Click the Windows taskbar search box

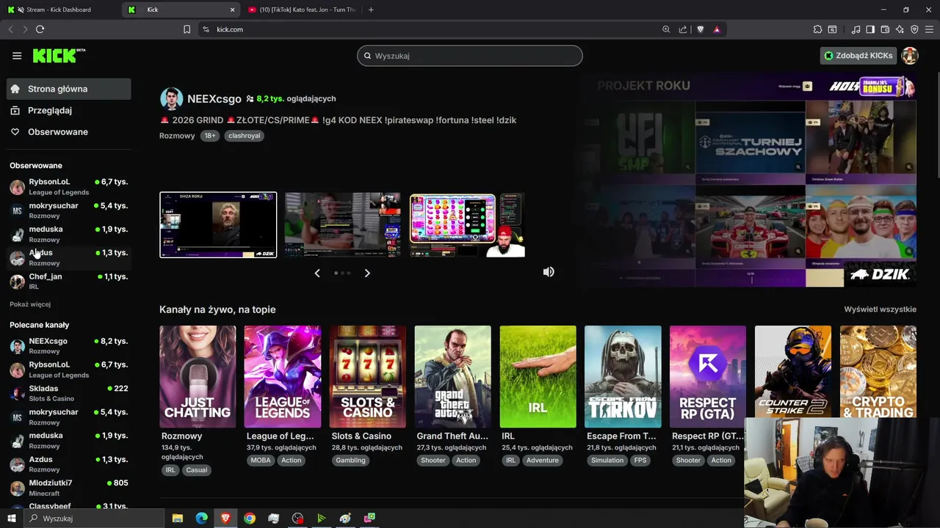coord(93,518)
